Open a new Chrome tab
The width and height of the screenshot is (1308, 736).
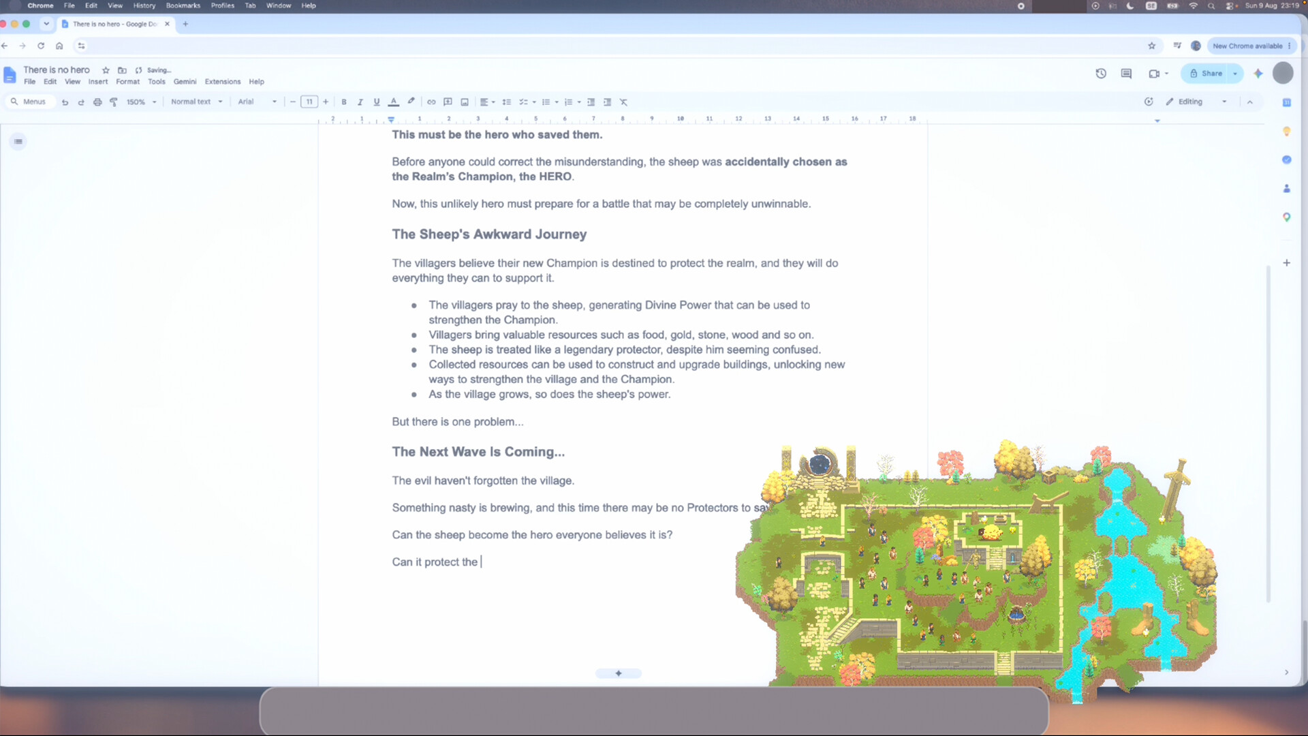point(185,24)
